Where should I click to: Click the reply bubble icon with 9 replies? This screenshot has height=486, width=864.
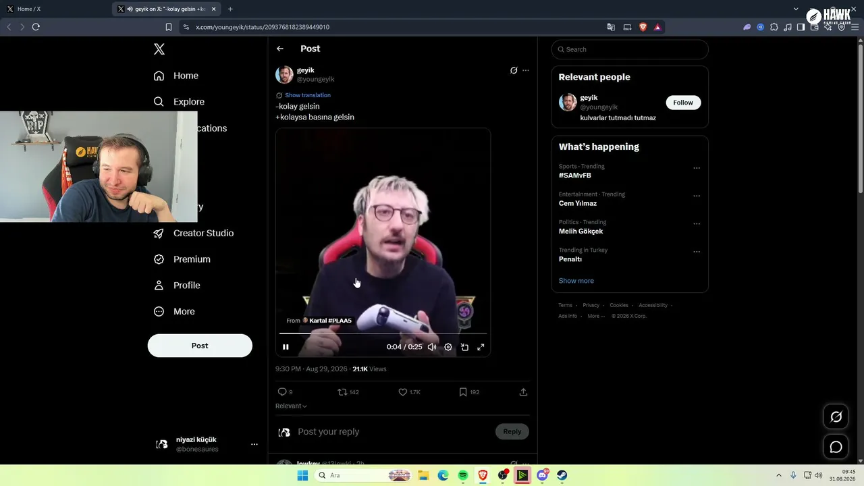pos(282,392)
